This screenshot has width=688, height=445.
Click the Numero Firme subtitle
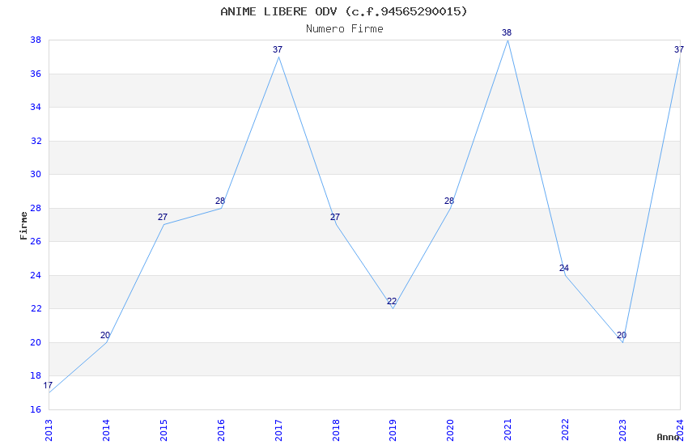[x=345, y=29]
